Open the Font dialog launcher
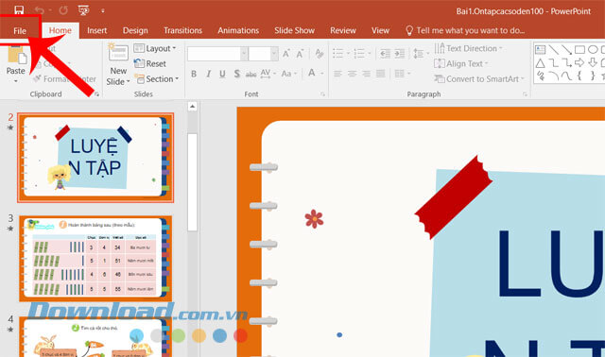Viewport: 605px width, 357px height. point(323,94)
